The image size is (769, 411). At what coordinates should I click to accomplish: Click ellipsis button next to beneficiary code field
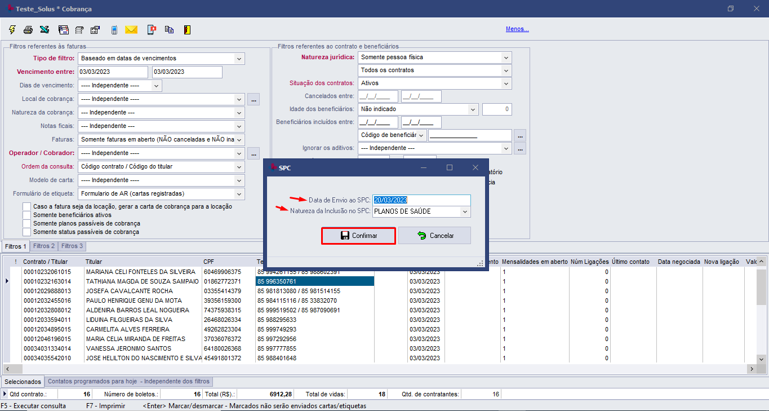click(x=520, y=135)
